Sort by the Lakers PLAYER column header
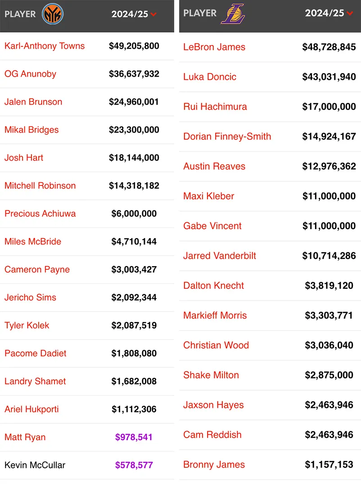The image size is (361, 484). tap(200, 13)
